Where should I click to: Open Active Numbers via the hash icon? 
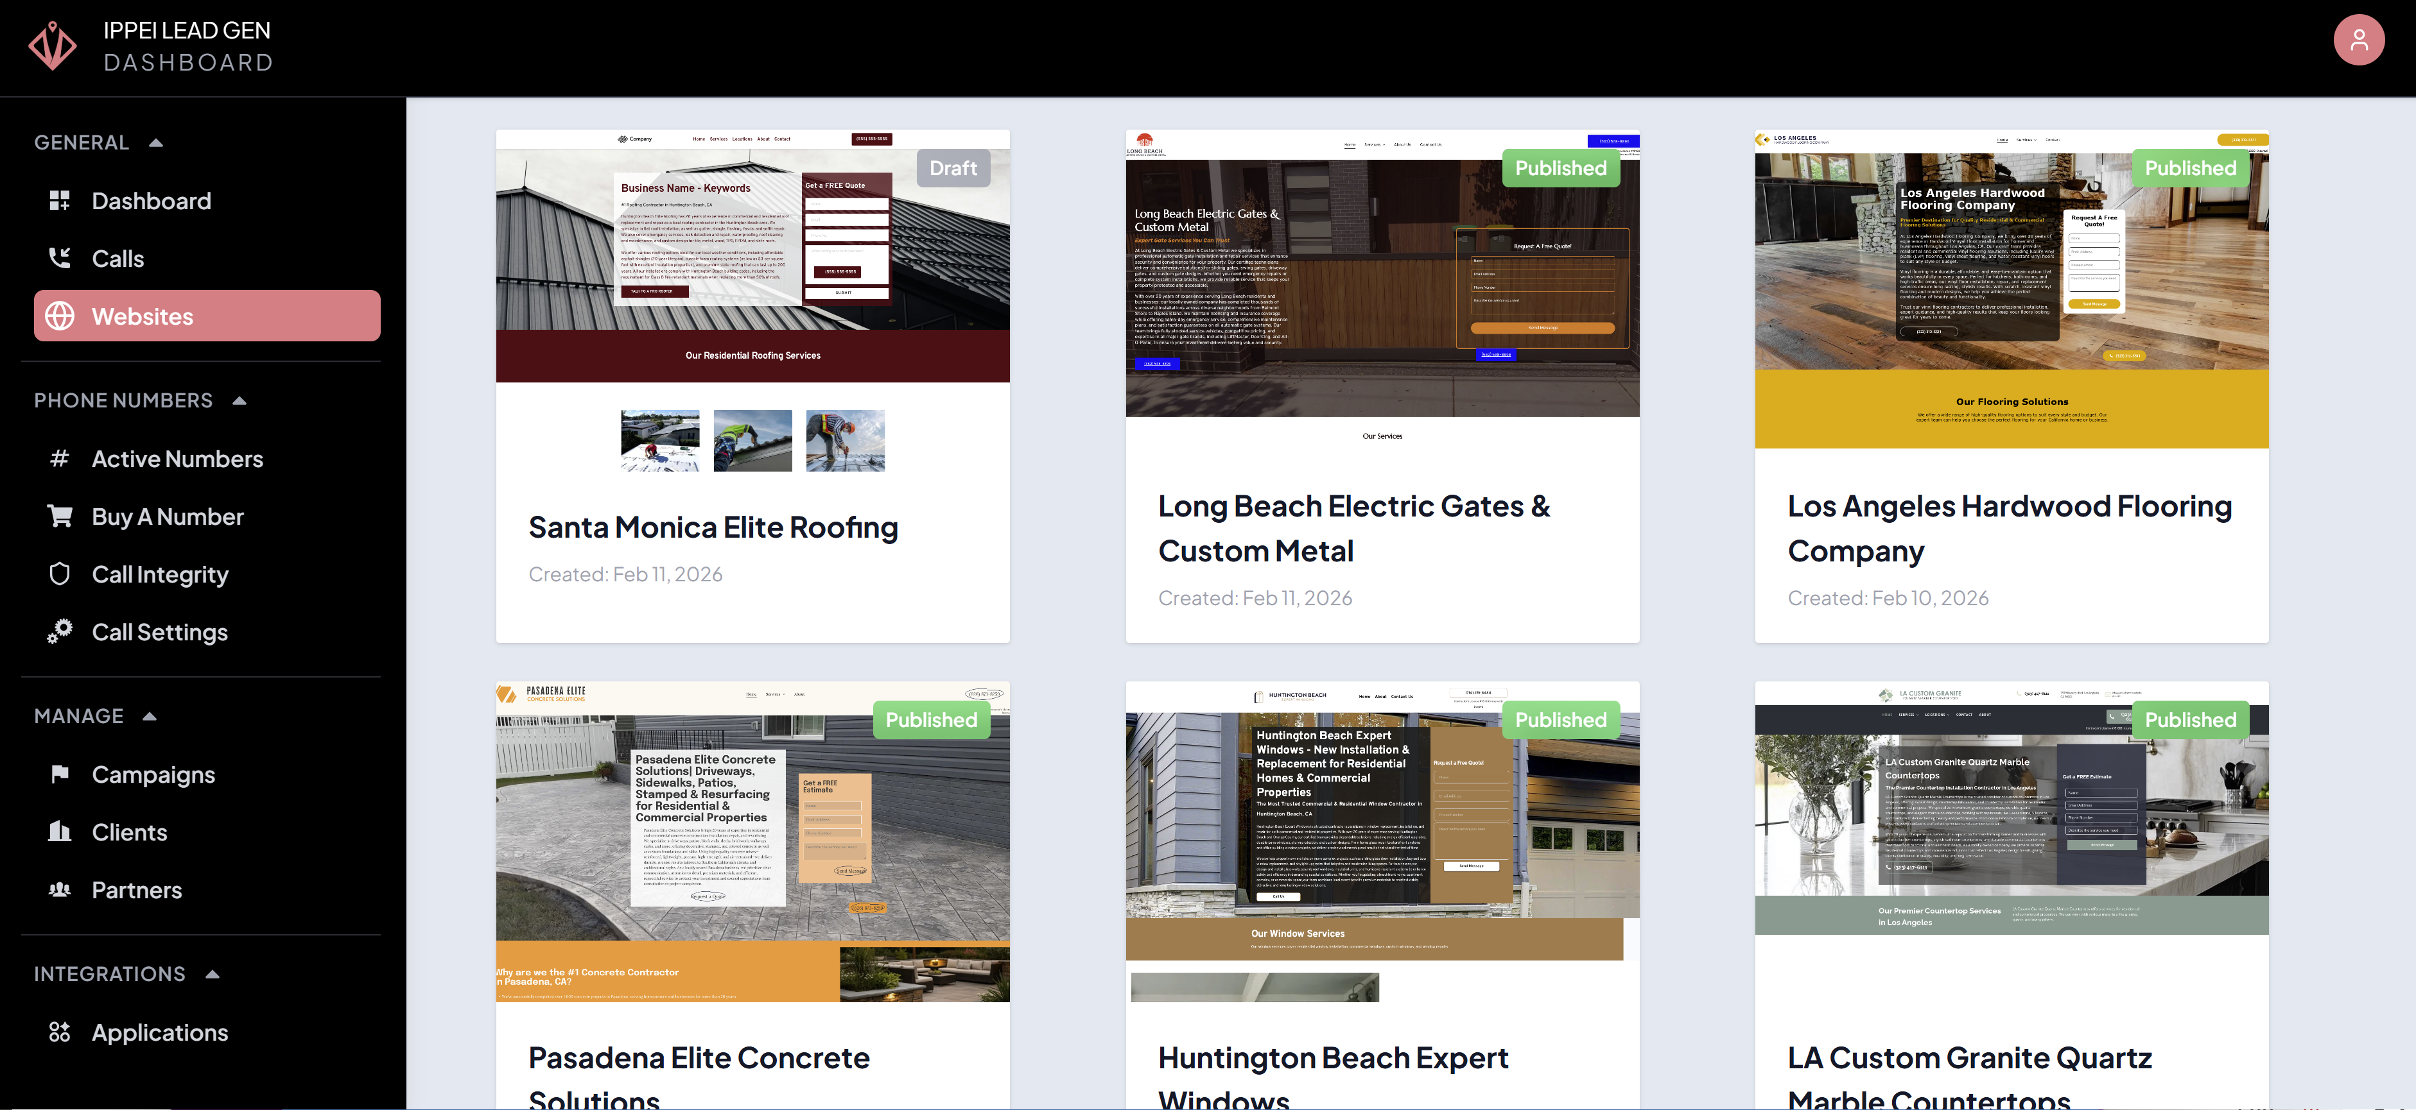click(x=60, y=459)
